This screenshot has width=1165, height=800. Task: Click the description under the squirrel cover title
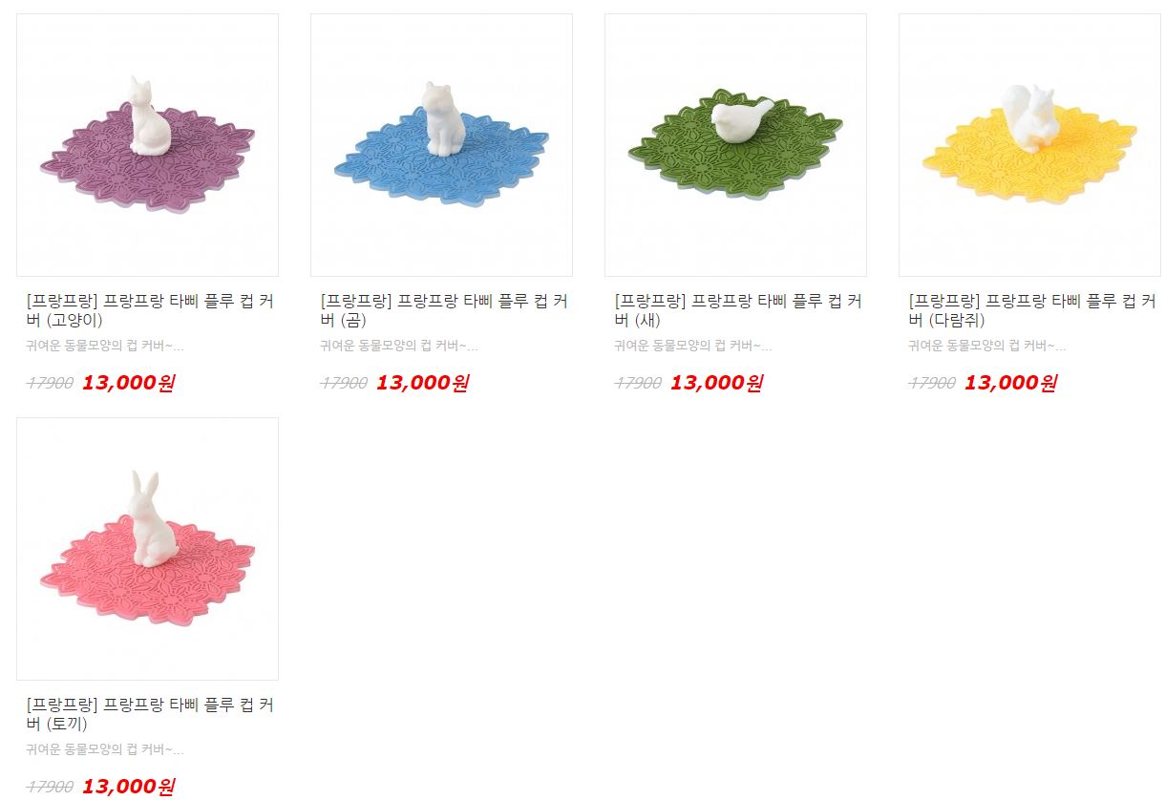click(x=987, y=346)
